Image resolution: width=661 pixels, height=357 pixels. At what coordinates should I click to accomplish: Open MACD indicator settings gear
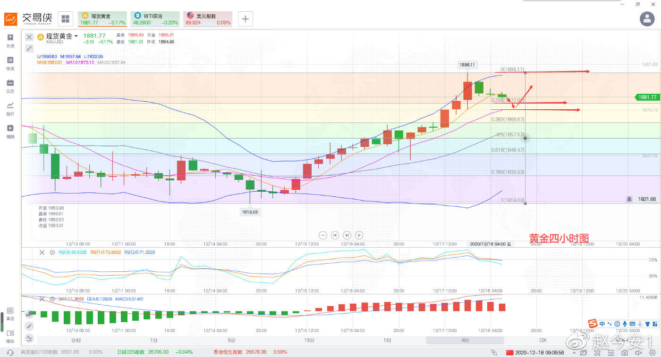coord(52,299)
